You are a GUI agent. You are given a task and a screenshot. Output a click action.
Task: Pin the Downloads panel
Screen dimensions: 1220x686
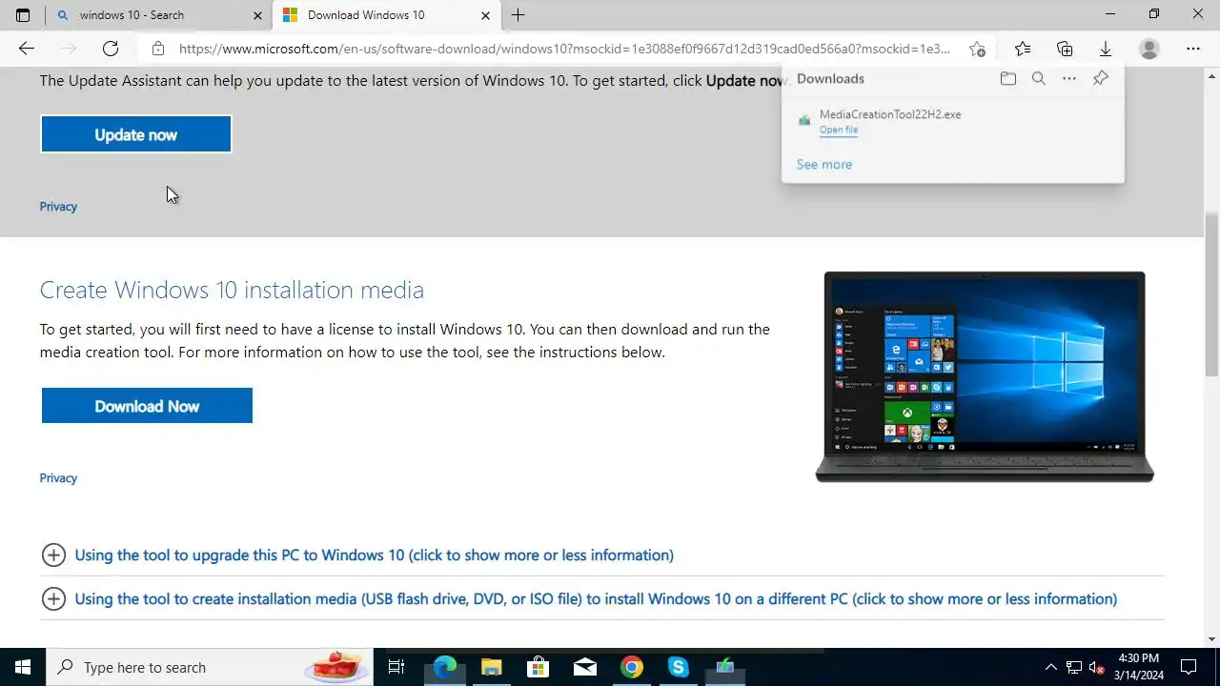(x=1101, y=78)
